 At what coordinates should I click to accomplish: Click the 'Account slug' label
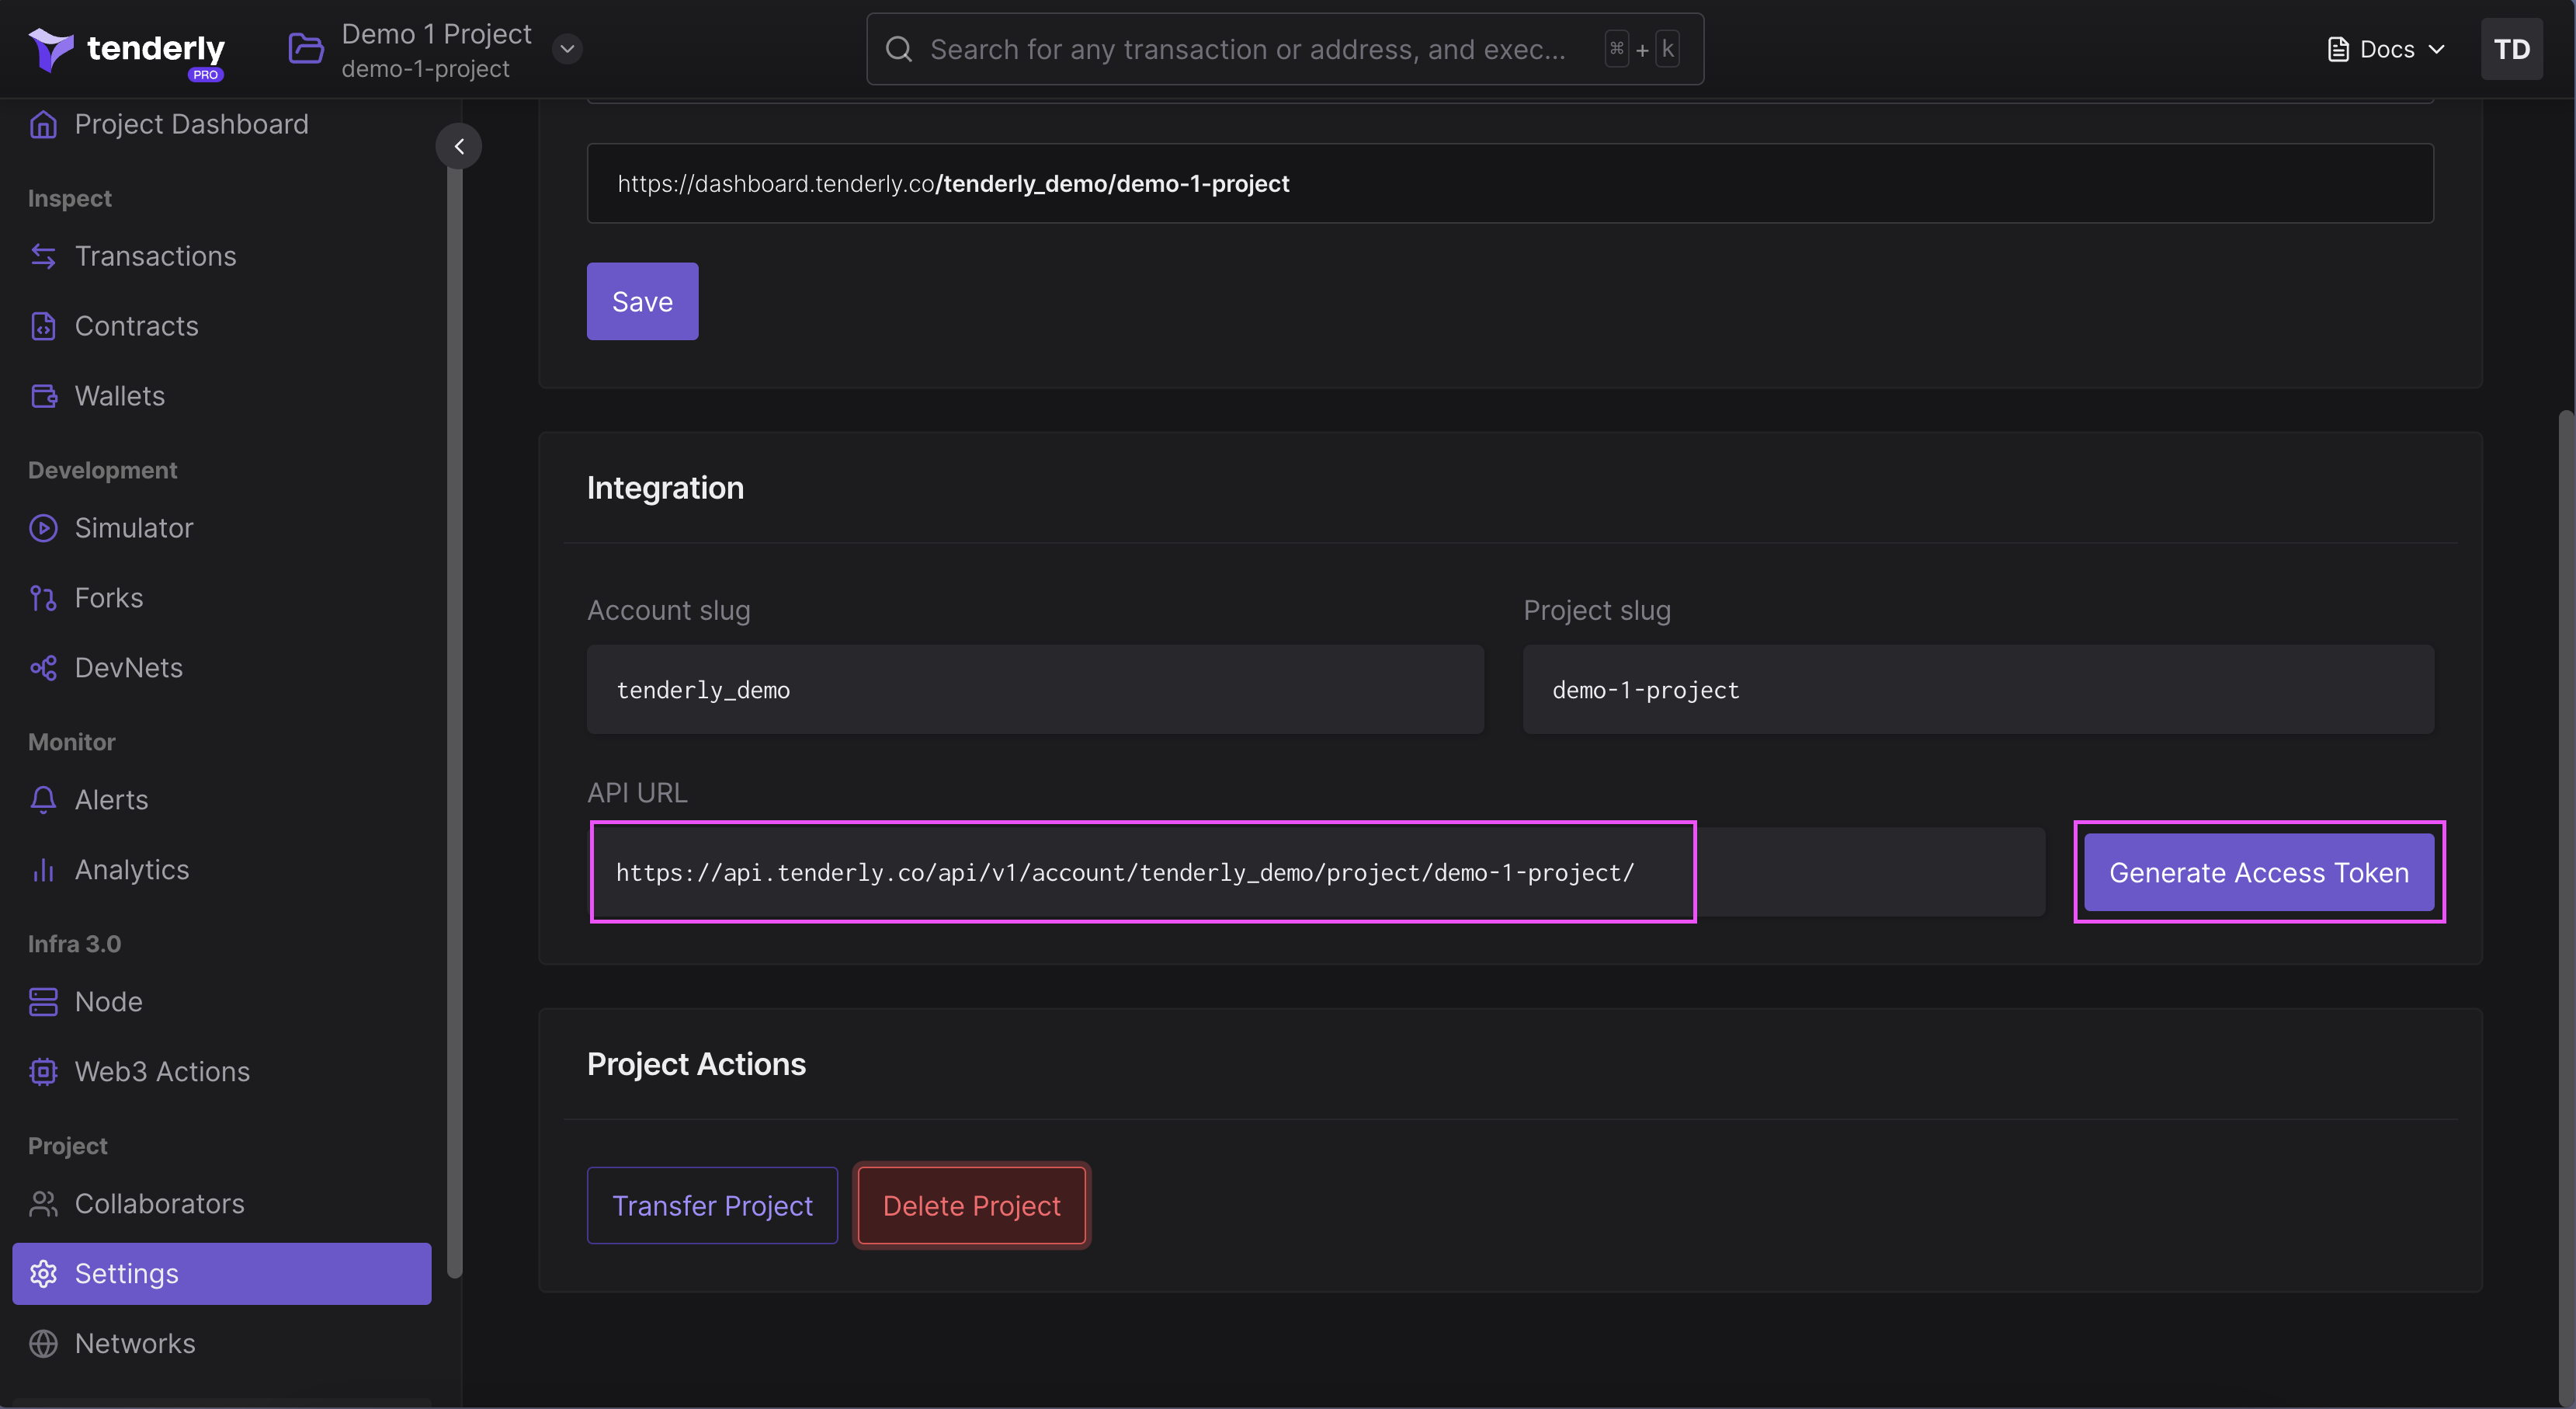point(668,611)
